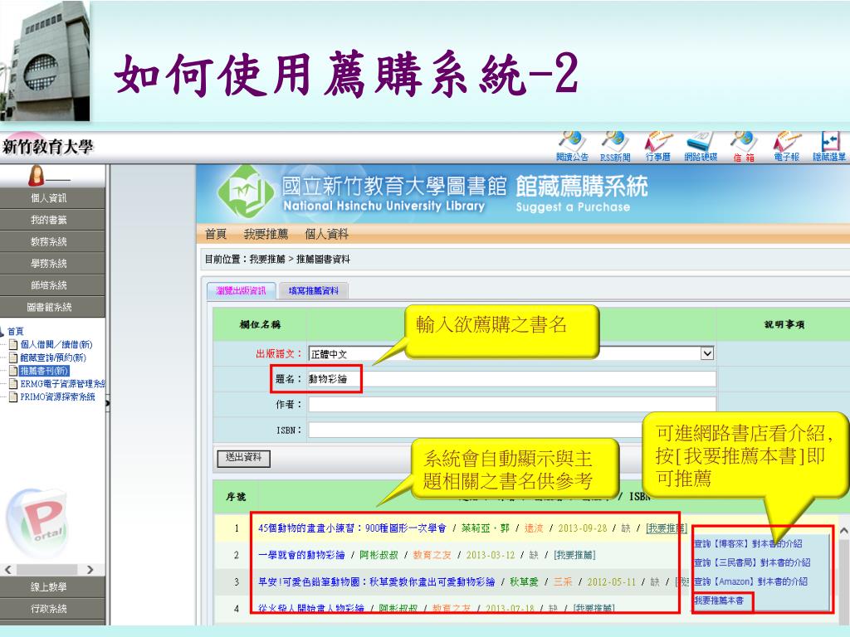Open the 網路硬碟 network drive icon
The image size is (850, 637).
coord(701,146)
